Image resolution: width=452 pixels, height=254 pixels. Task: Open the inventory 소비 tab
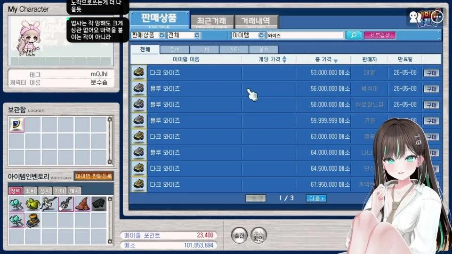30,191
